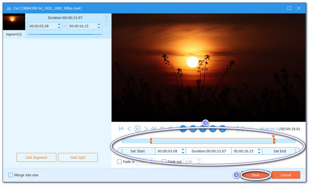Decrease Segment[1] end time 00:00:16.15

99,27
